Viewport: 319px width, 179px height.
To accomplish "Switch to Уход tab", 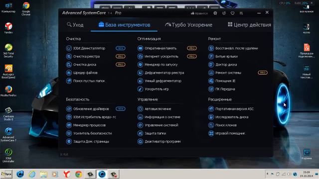I will [75, 25].
